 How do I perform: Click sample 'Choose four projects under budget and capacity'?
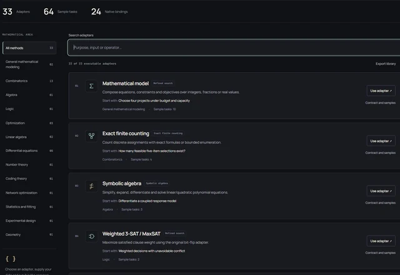click(x=154, y=101)
